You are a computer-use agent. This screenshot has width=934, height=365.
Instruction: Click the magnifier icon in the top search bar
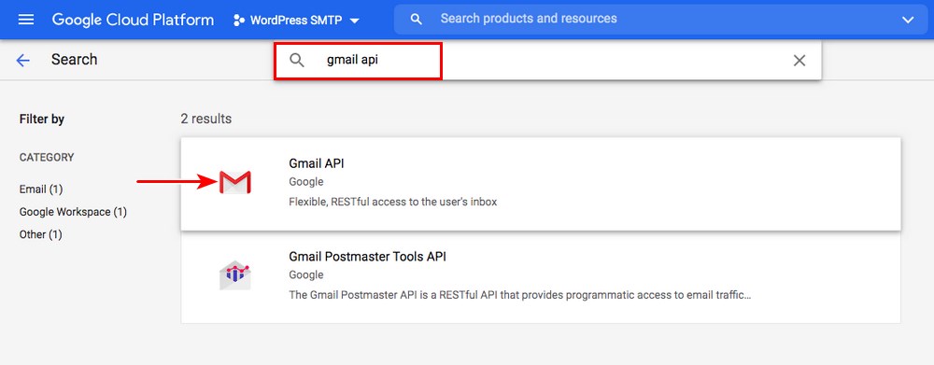tap(417, 19)
